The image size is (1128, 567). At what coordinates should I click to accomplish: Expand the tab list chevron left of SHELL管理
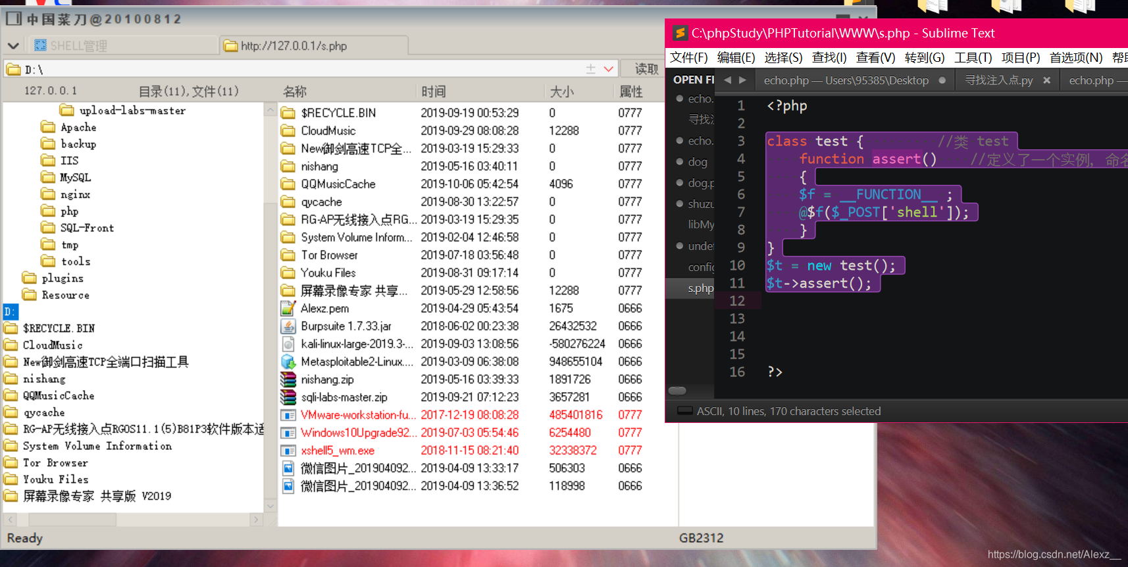[x=13, y=45]
